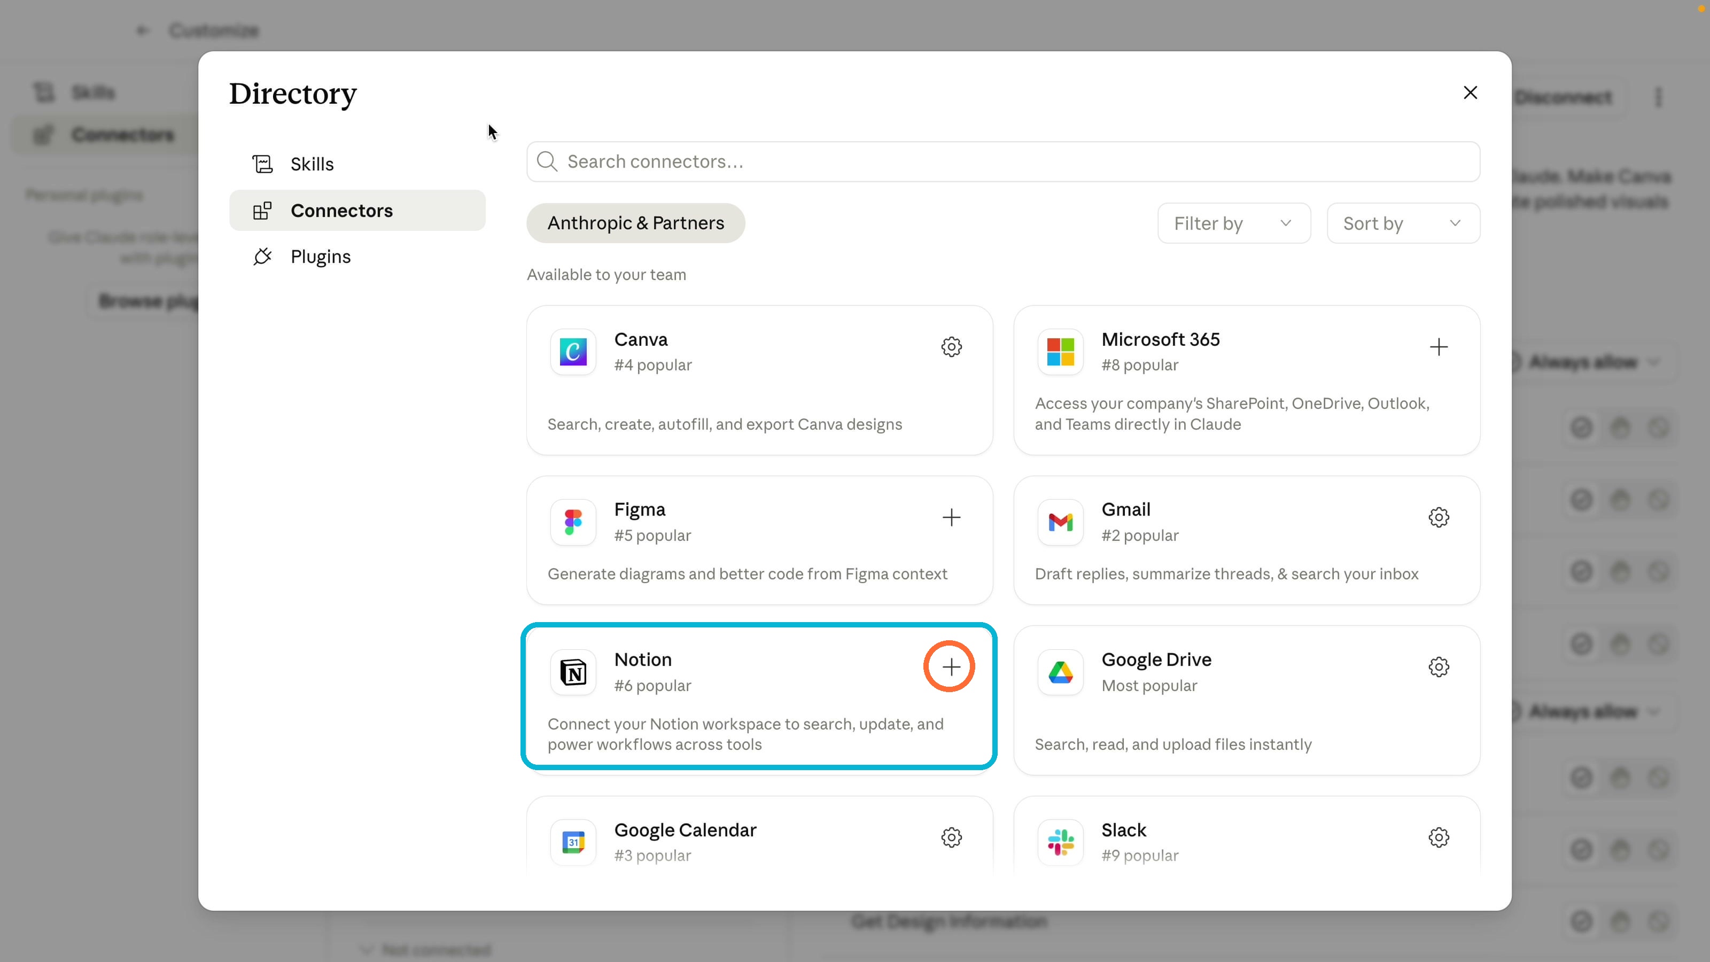Viewport: 1710px width, 962px height.
Task: Click the Plugins plug icon
Action: tap(262, 257)
